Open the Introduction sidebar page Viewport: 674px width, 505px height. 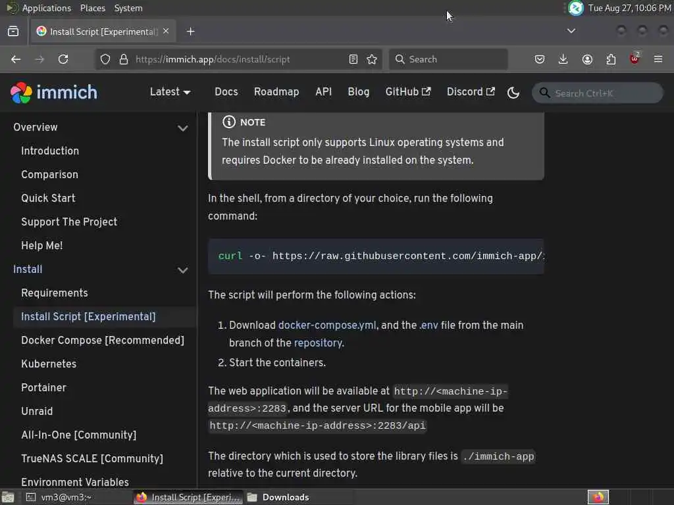point(50,151)
